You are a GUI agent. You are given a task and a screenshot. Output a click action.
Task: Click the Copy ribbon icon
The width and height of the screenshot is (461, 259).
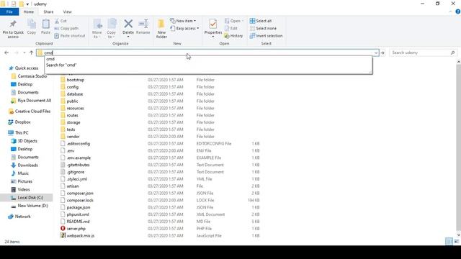pos(32,27)
